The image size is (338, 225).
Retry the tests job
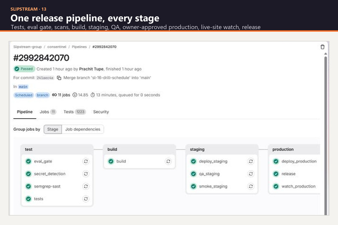(x=86, y=199)
